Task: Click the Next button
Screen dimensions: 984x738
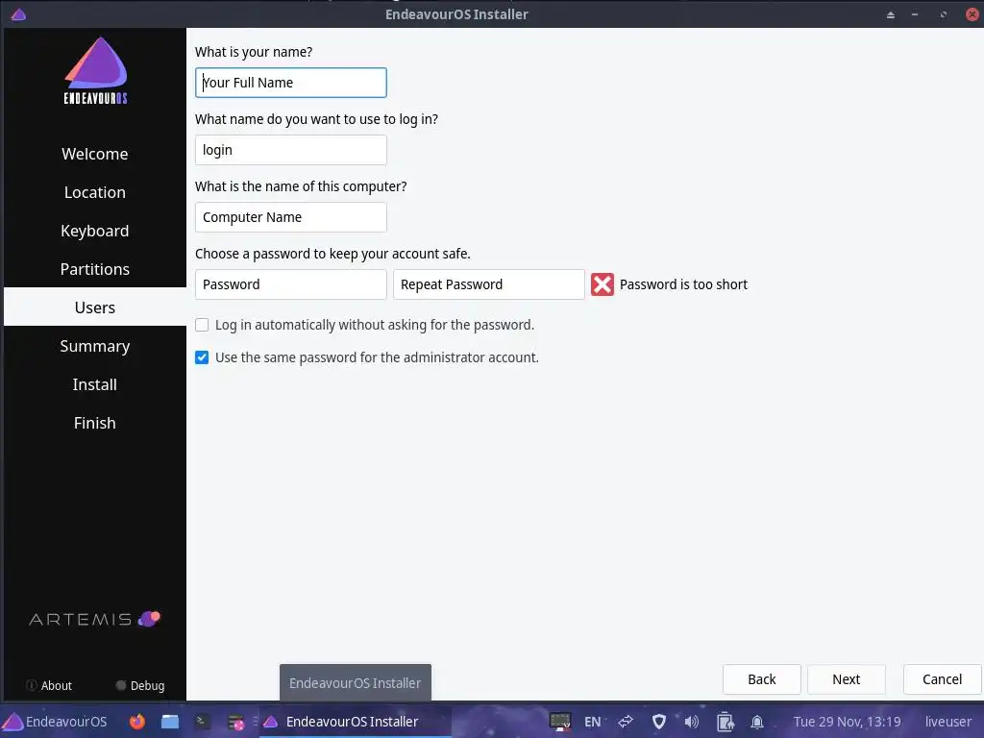Action: coord(846,679)
